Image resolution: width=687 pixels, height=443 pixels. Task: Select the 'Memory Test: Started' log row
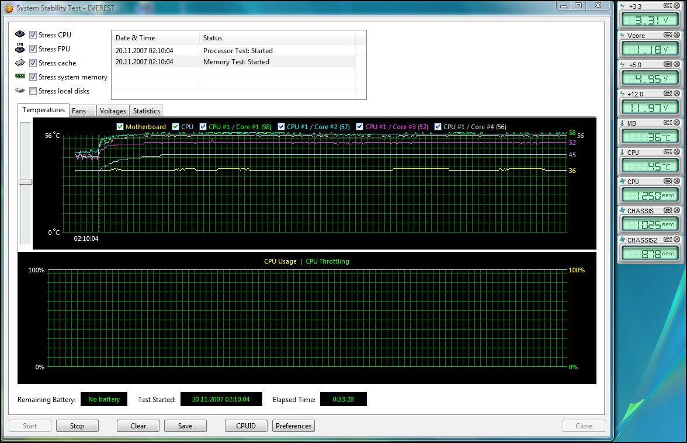(234, 62)
